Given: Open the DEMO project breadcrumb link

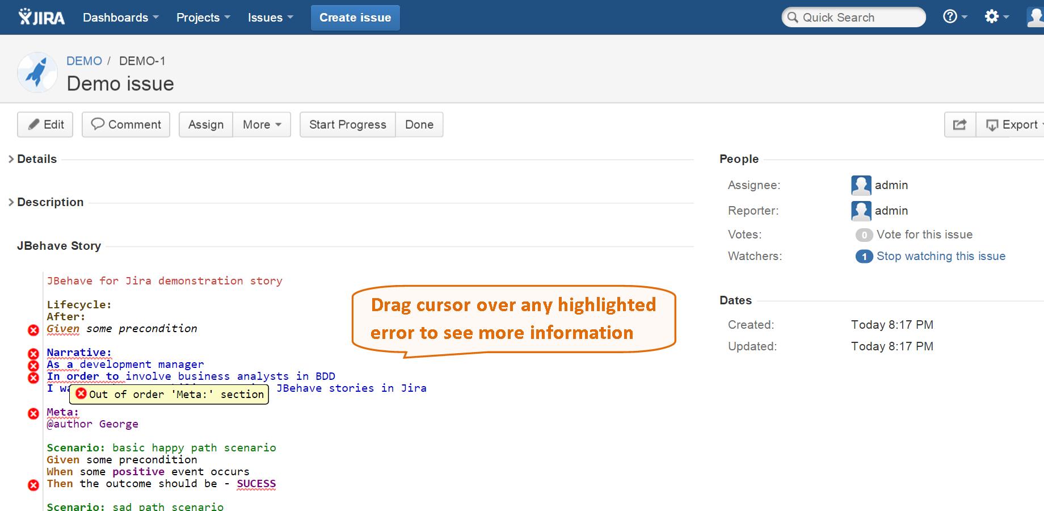Looking at the screenshot, I should (85, 61).
